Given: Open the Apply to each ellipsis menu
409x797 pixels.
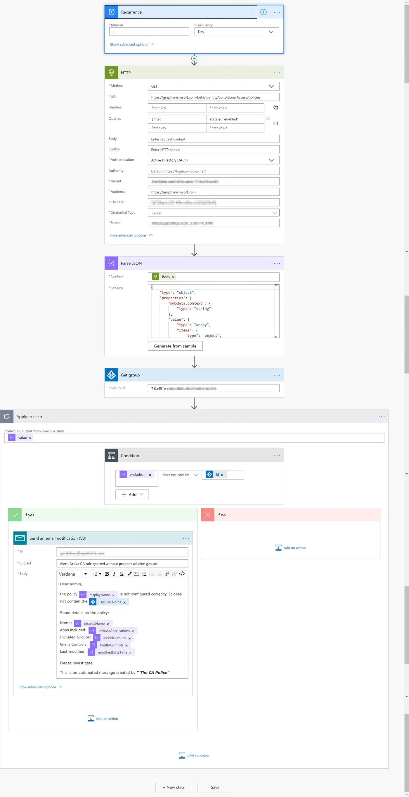Looking at the screenshot, I should coord(382,416).
